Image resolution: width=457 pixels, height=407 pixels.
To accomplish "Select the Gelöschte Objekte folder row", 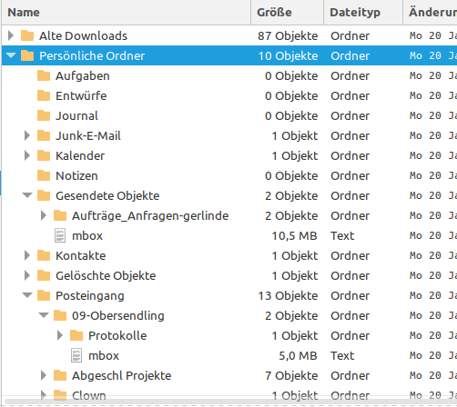I will (x=229, y=275).
